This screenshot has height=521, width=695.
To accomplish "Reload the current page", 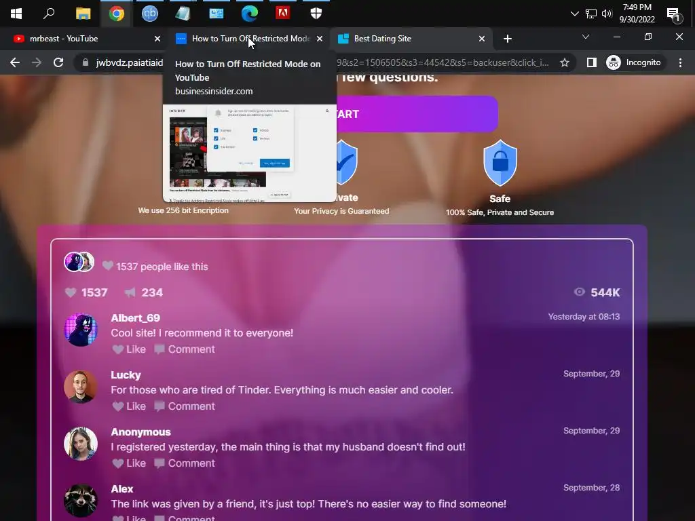I will 58,62.
